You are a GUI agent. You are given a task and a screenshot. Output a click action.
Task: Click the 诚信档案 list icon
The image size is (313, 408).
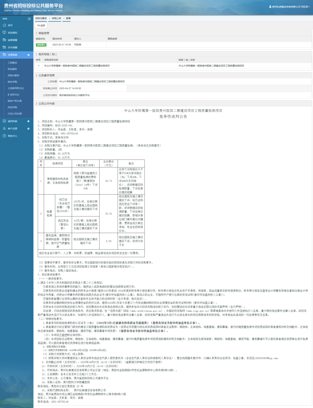tap(4, 121)
